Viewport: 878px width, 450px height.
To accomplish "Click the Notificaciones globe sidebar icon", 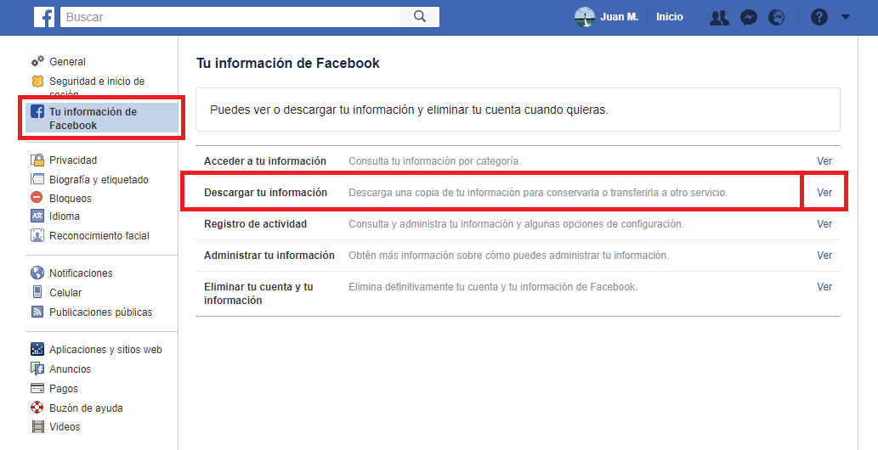I will click(37, 273).
